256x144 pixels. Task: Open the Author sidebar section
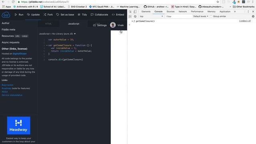click(6, 23)
